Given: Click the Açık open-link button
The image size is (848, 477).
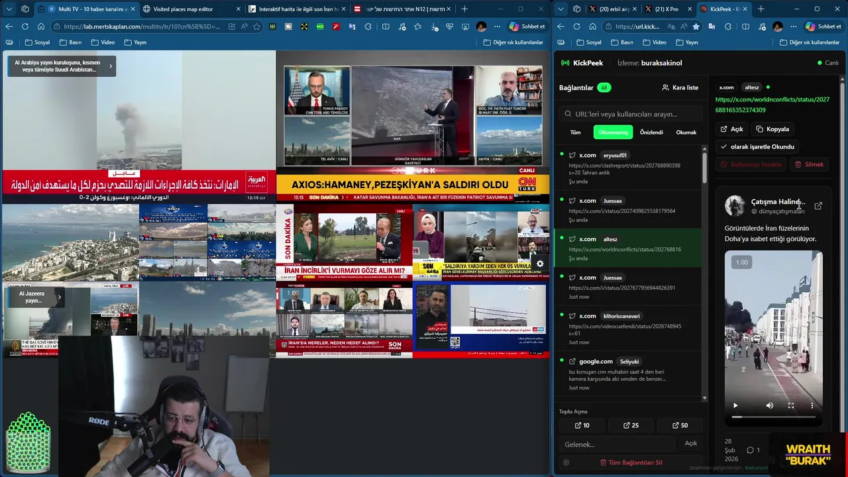Looking at the screenshot, I should tap(732, 129).
